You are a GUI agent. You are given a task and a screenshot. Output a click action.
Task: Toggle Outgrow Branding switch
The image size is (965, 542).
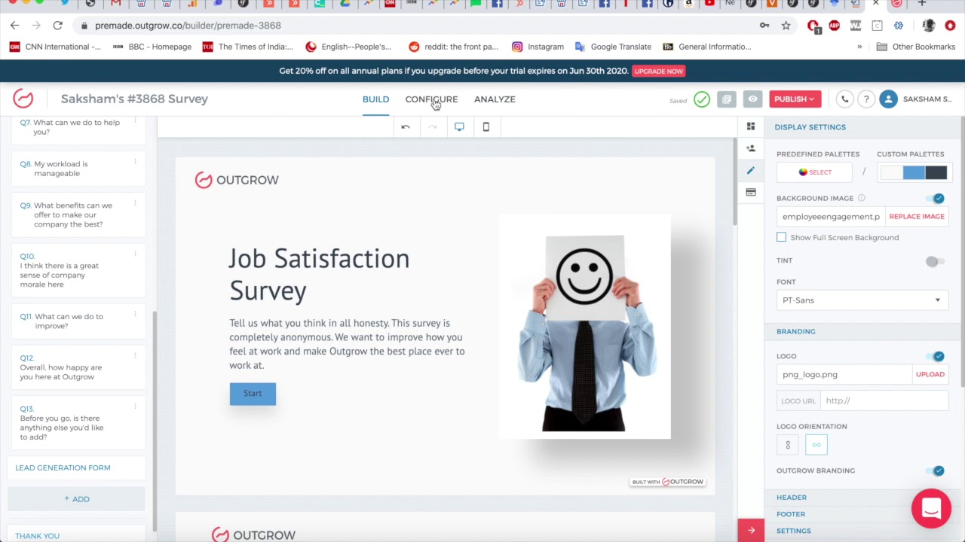[936, 470]
